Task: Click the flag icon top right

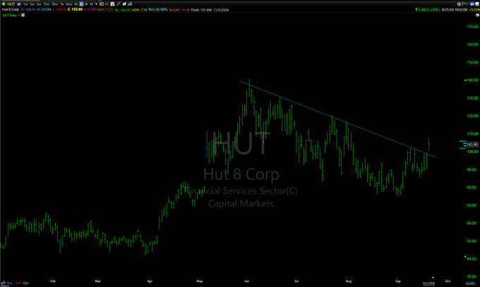Action: coord(464,4)
